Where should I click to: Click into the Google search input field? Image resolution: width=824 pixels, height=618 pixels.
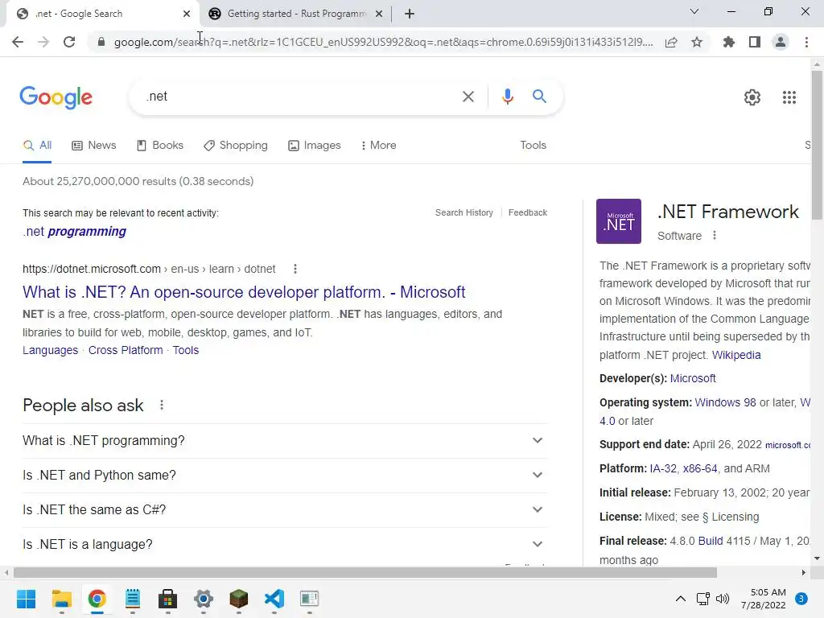[299, 97]
